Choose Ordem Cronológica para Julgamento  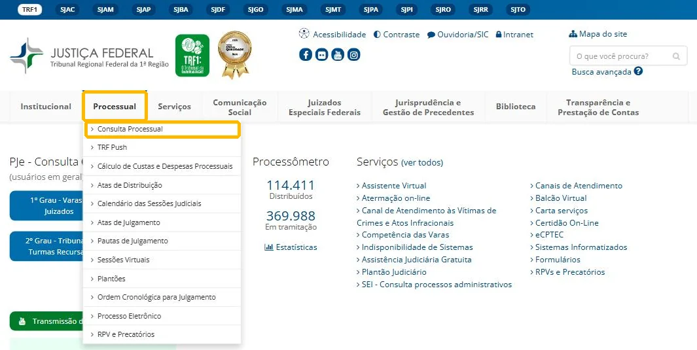coord(162,297)
